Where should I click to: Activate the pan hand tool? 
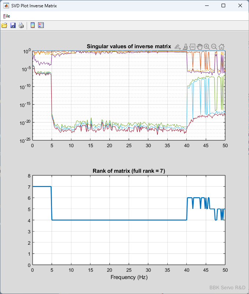coord(200,46)
